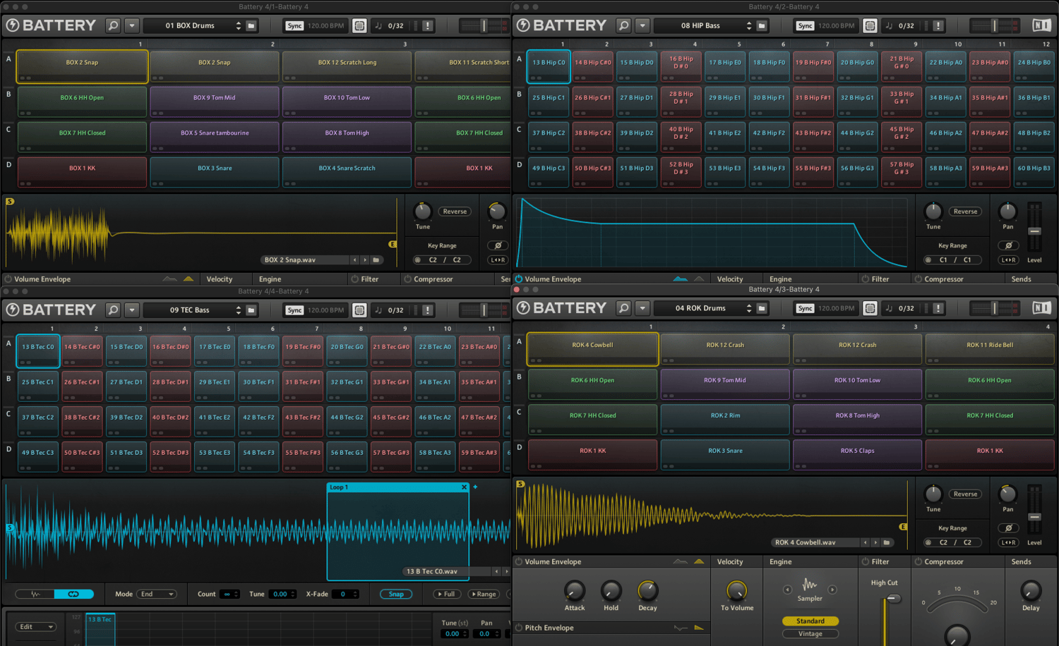The width and height of the screenshot is (1059, 646).
Task: Select the Standard engine mode
Action: (x=810, y=621)
